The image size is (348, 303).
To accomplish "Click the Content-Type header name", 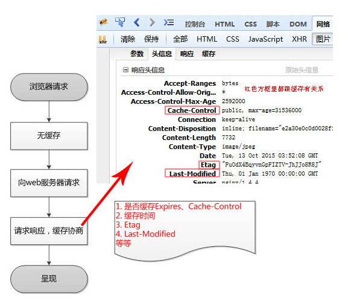I will click(192, 147).
